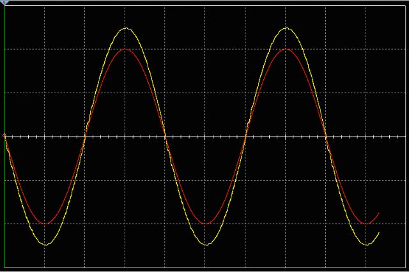Click the first rising zero crossing of the waveforms
This screenshot has height=272, width=409.
point(85,136)
